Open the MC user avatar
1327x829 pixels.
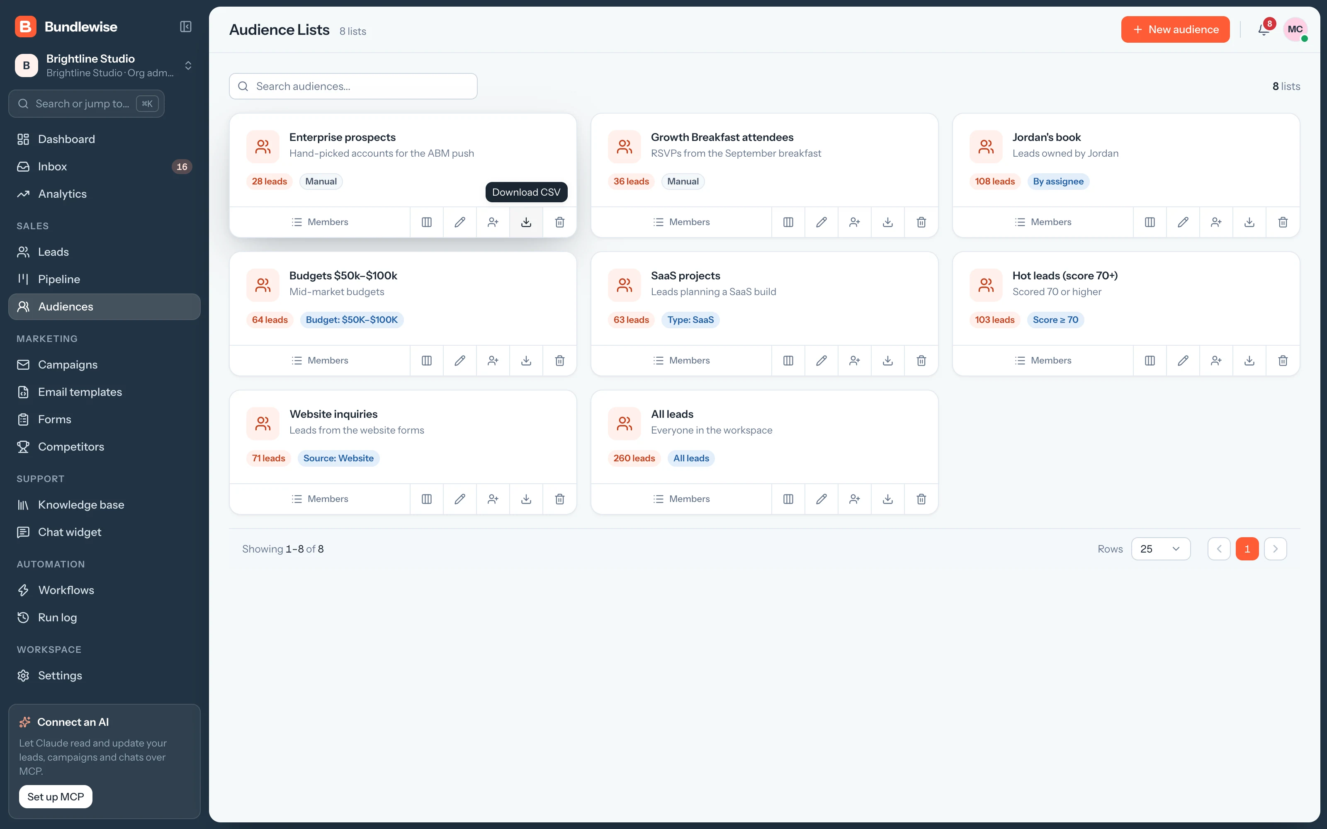pos(1295,29)
